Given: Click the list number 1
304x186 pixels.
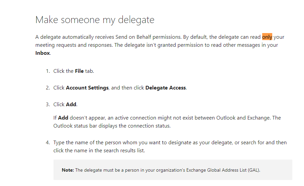Looking at the screenshot, I should (x=47, y=71).
